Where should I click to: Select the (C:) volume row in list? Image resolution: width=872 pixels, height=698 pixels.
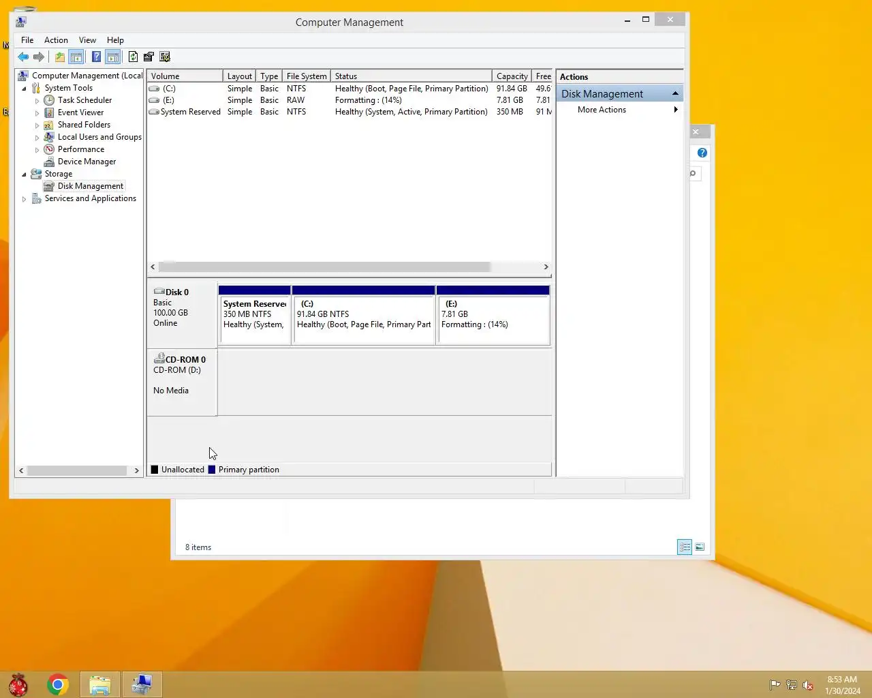(x=349, y=89)
